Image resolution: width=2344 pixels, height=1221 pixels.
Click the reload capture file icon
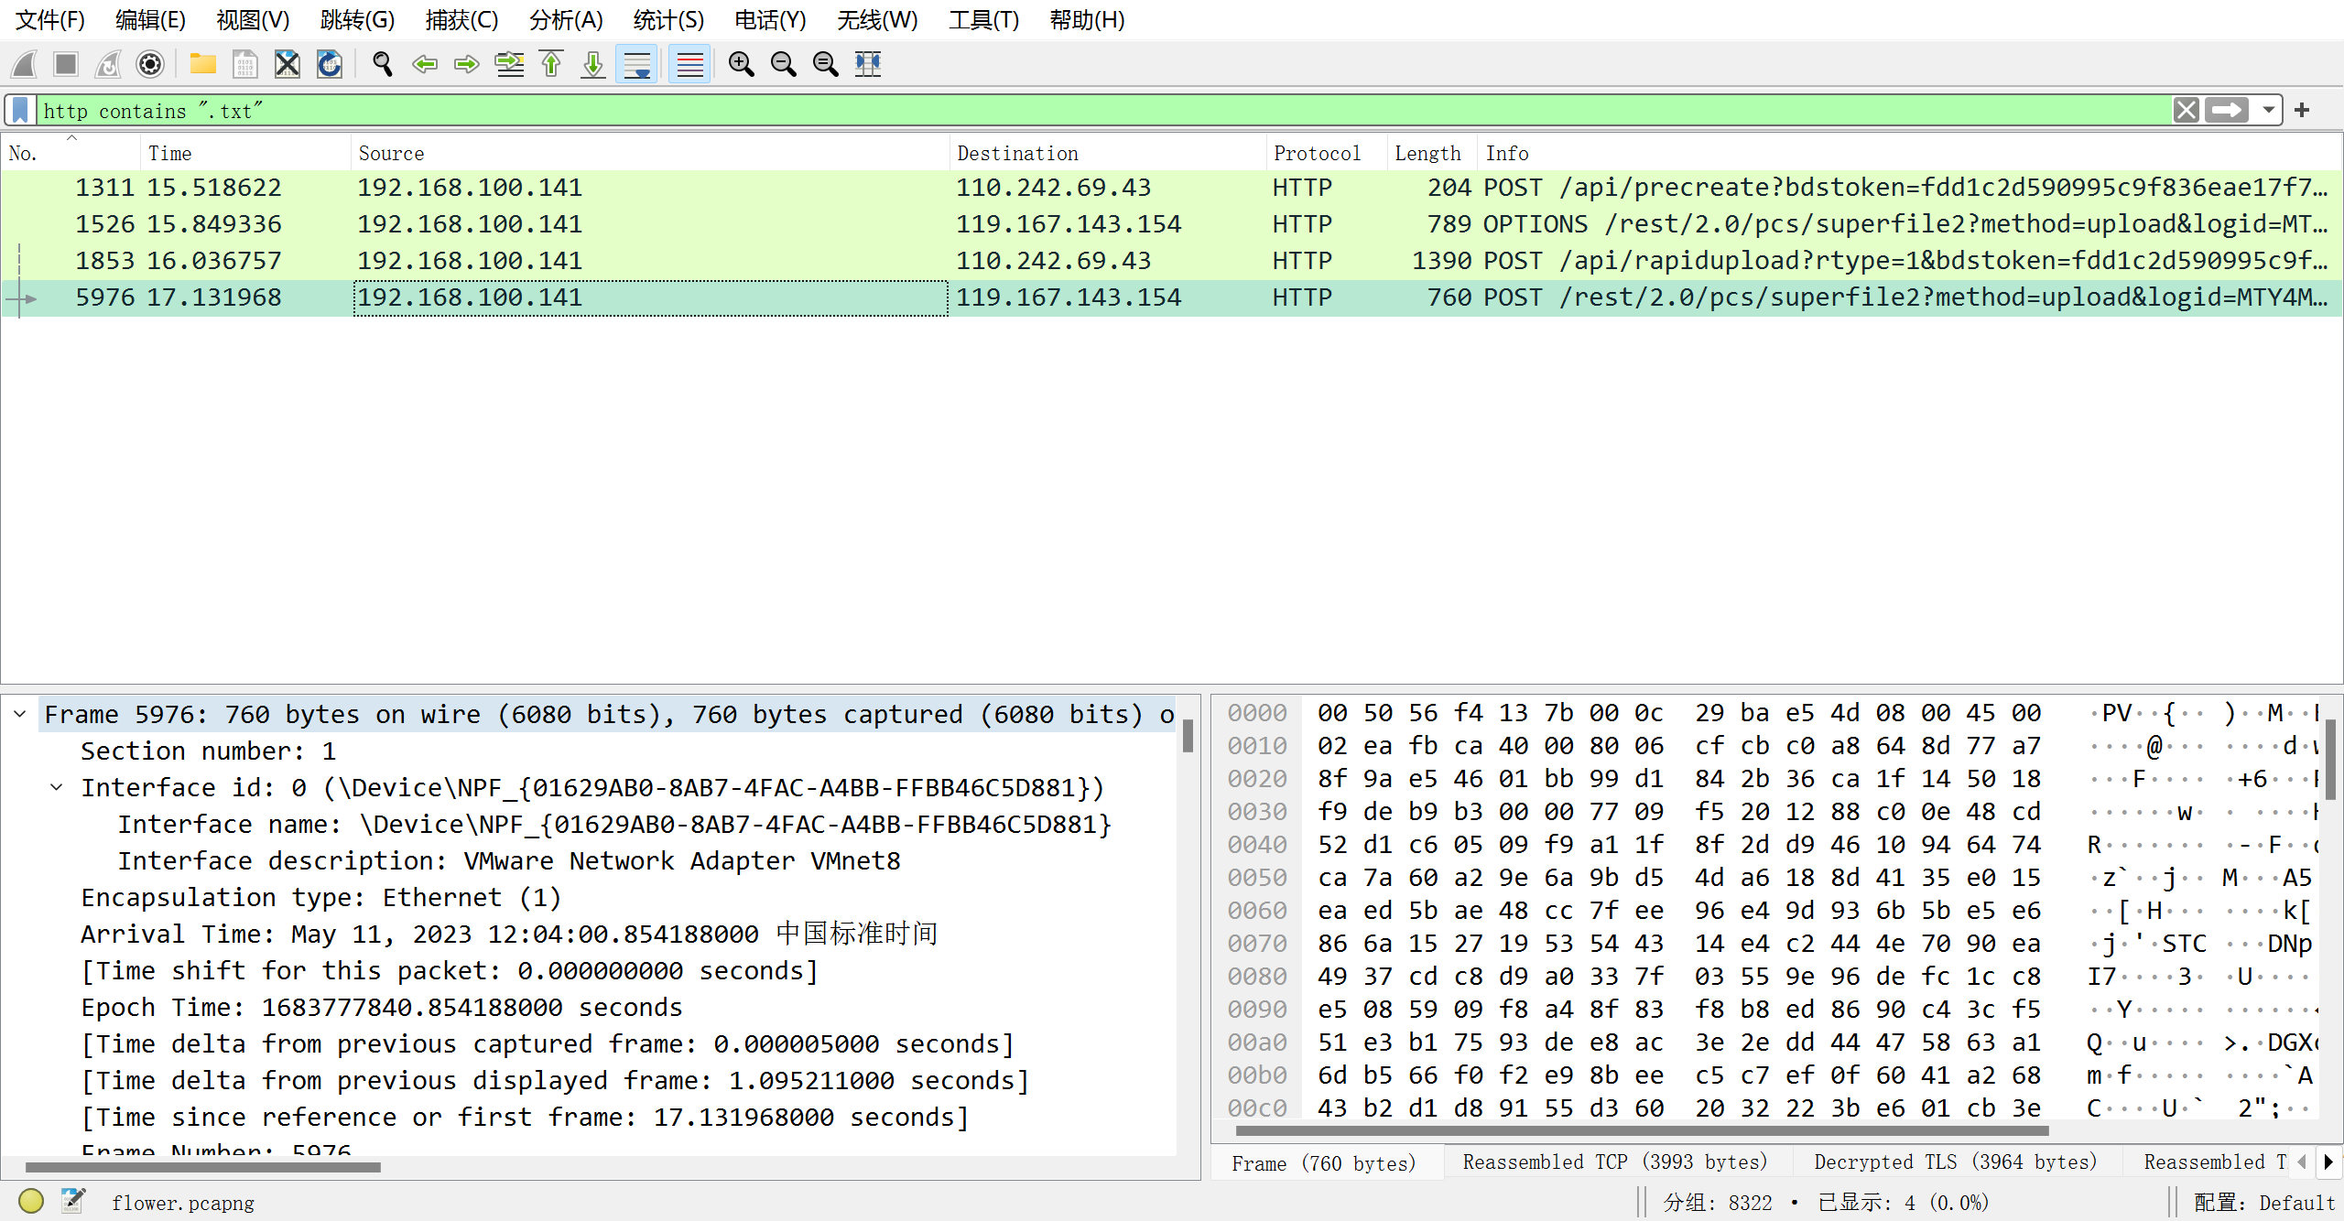click(x=329, y=64)
